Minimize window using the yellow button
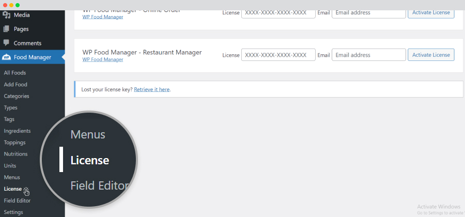The image size is (465, 217). (11, 5)
